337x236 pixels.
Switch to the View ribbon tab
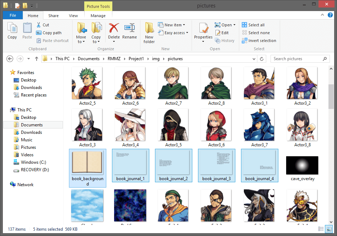point(73,15)
